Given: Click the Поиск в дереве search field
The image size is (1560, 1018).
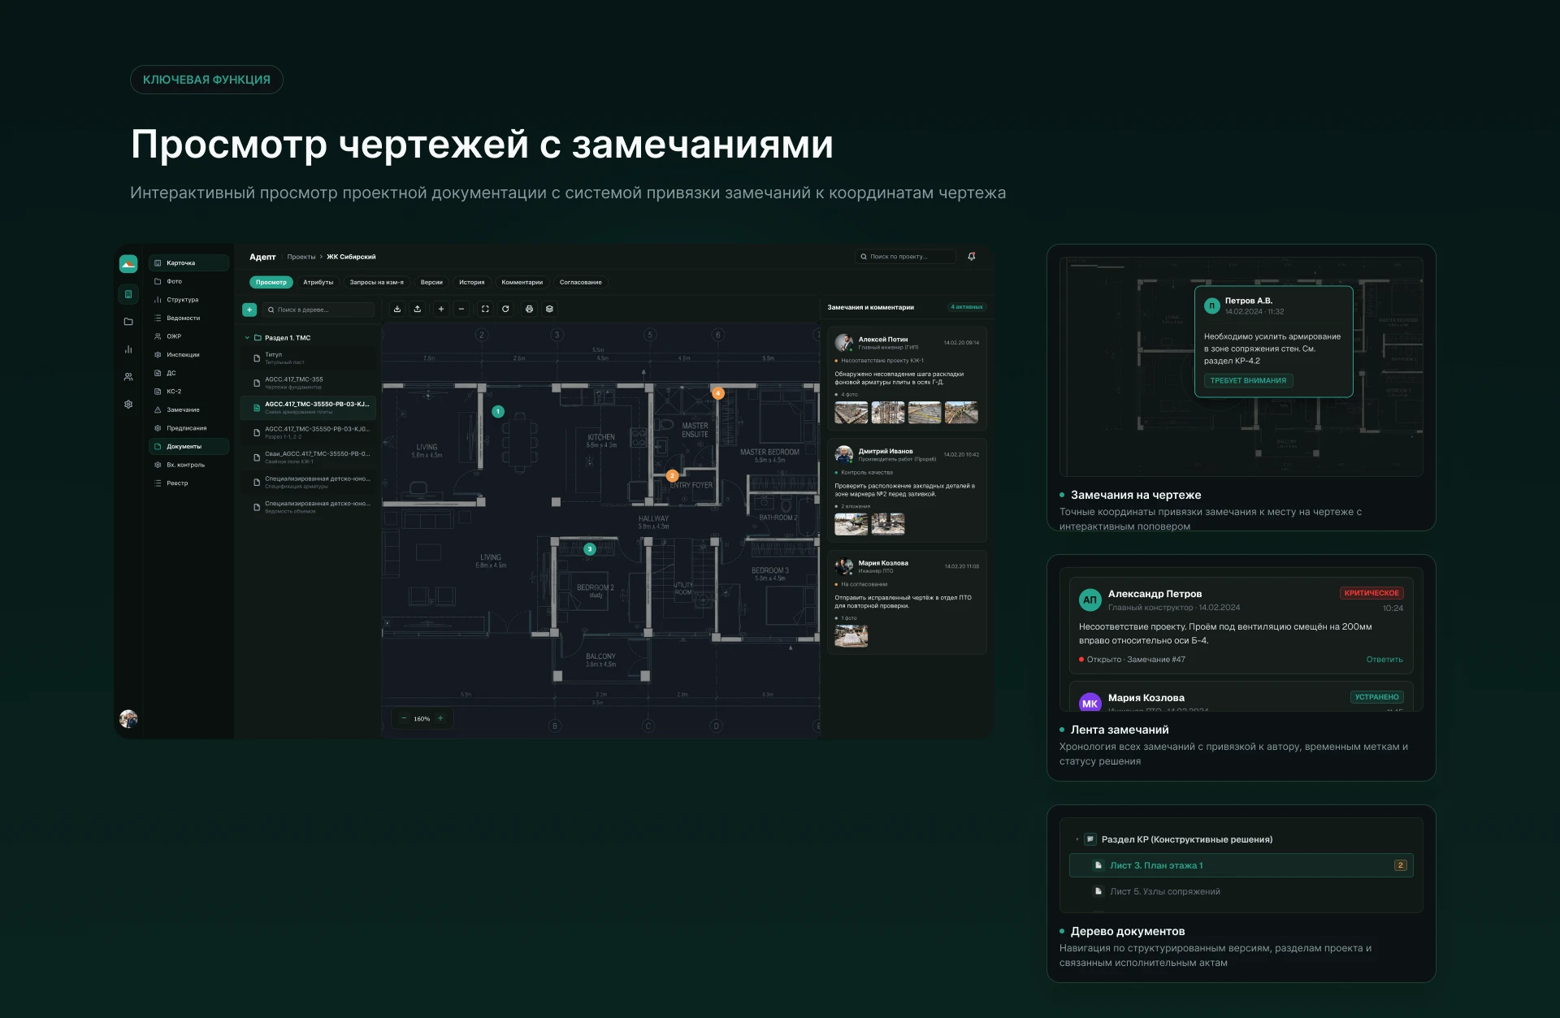Looking at the screenshot, I should click(x=318, y=310).
